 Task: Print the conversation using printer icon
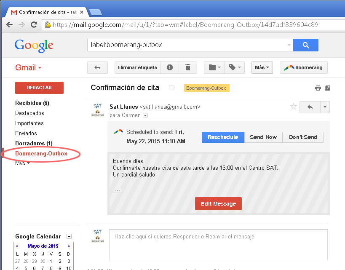(318, 88)
